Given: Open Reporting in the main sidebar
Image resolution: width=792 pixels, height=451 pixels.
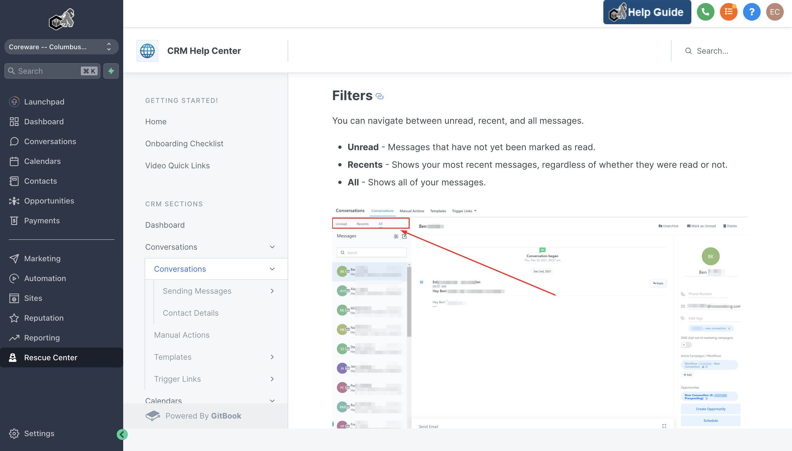Looking at the screenshot, I should [62, 338].
